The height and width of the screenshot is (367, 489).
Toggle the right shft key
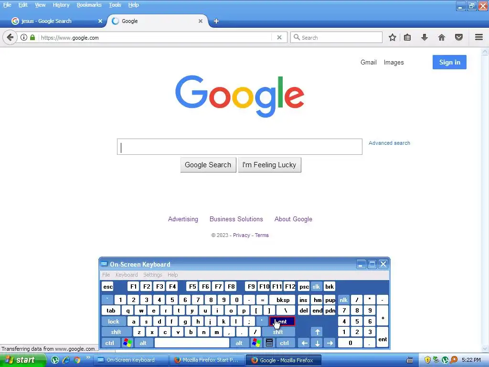[x=278, y=332]
